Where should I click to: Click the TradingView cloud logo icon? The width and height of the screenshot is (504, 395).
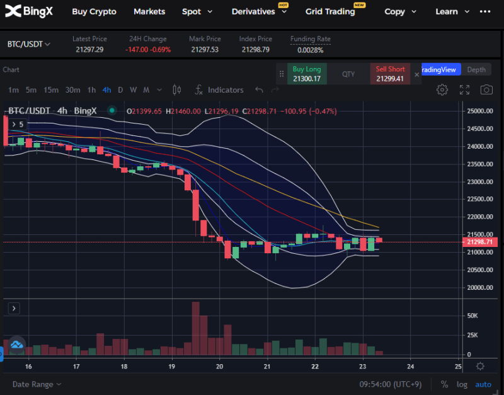tap(17, 345)
